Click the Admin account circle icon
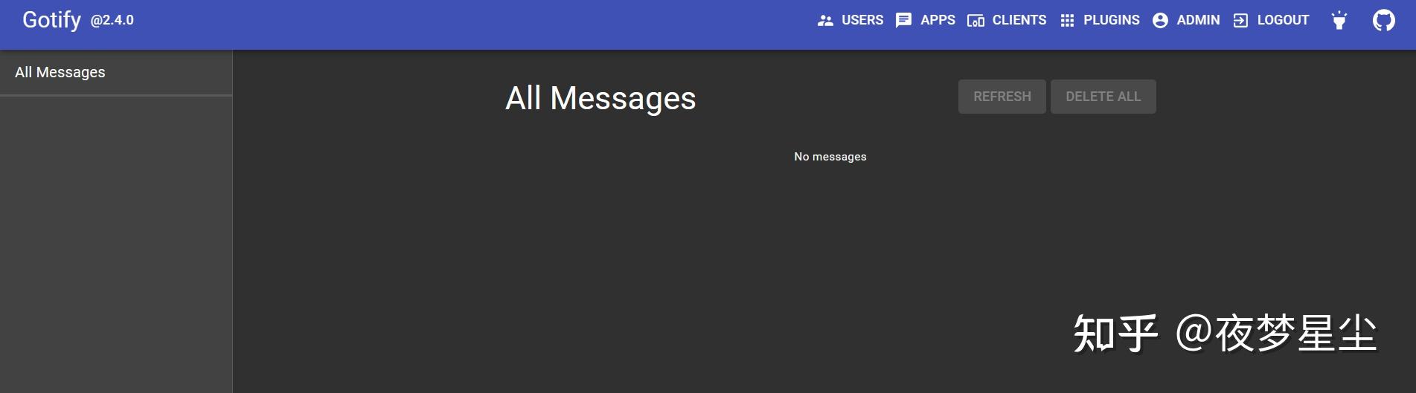This screenshot has width=1416, height=393. point(1160,21)
